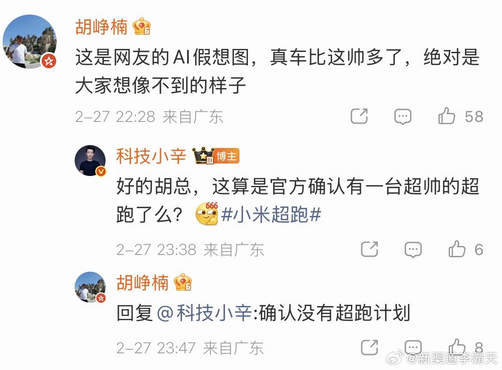Share 胡峥楠's reply about 超跑计划
The width and height of the screenshot is (502, 370).
pos(369,347)
